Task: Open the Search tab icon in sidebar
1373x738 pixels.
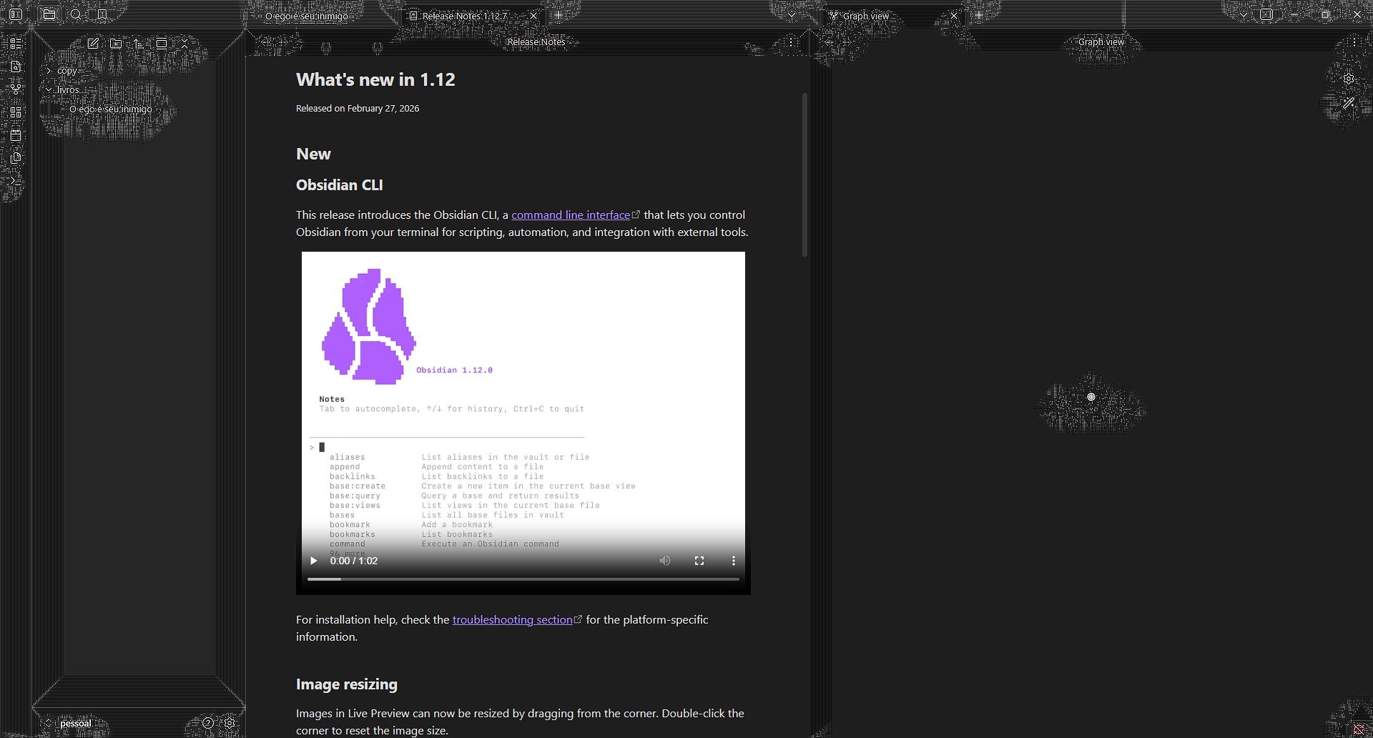Action: point(76,14)
